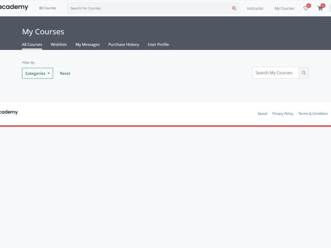Open the Instructor link
331x248 pixels.
[255, 9]
